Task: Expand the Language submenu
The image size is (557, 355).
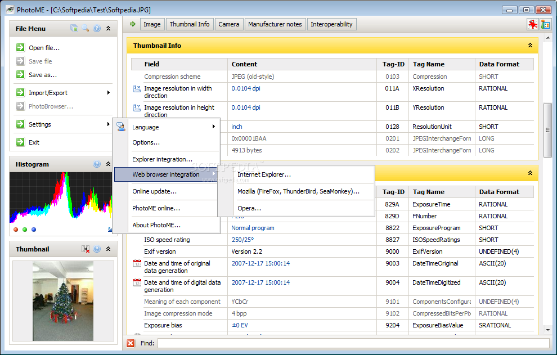Action: point(213,127)
